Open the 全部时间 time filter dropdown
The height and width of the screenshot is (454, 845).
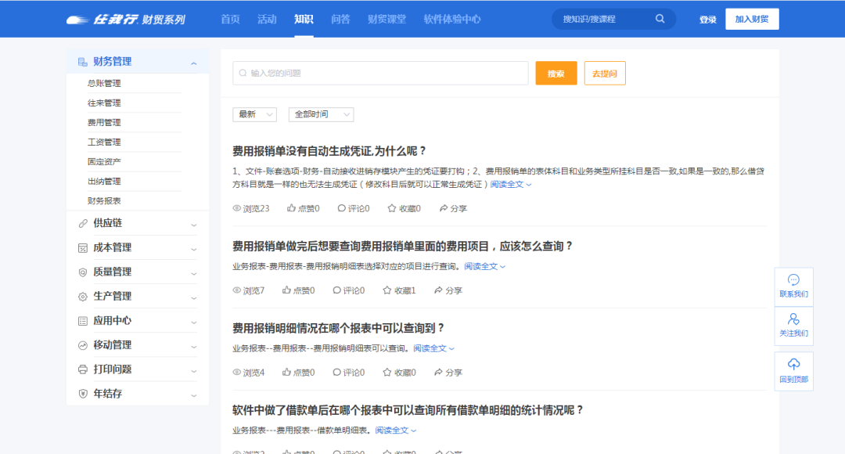click(x=321, y=113)
